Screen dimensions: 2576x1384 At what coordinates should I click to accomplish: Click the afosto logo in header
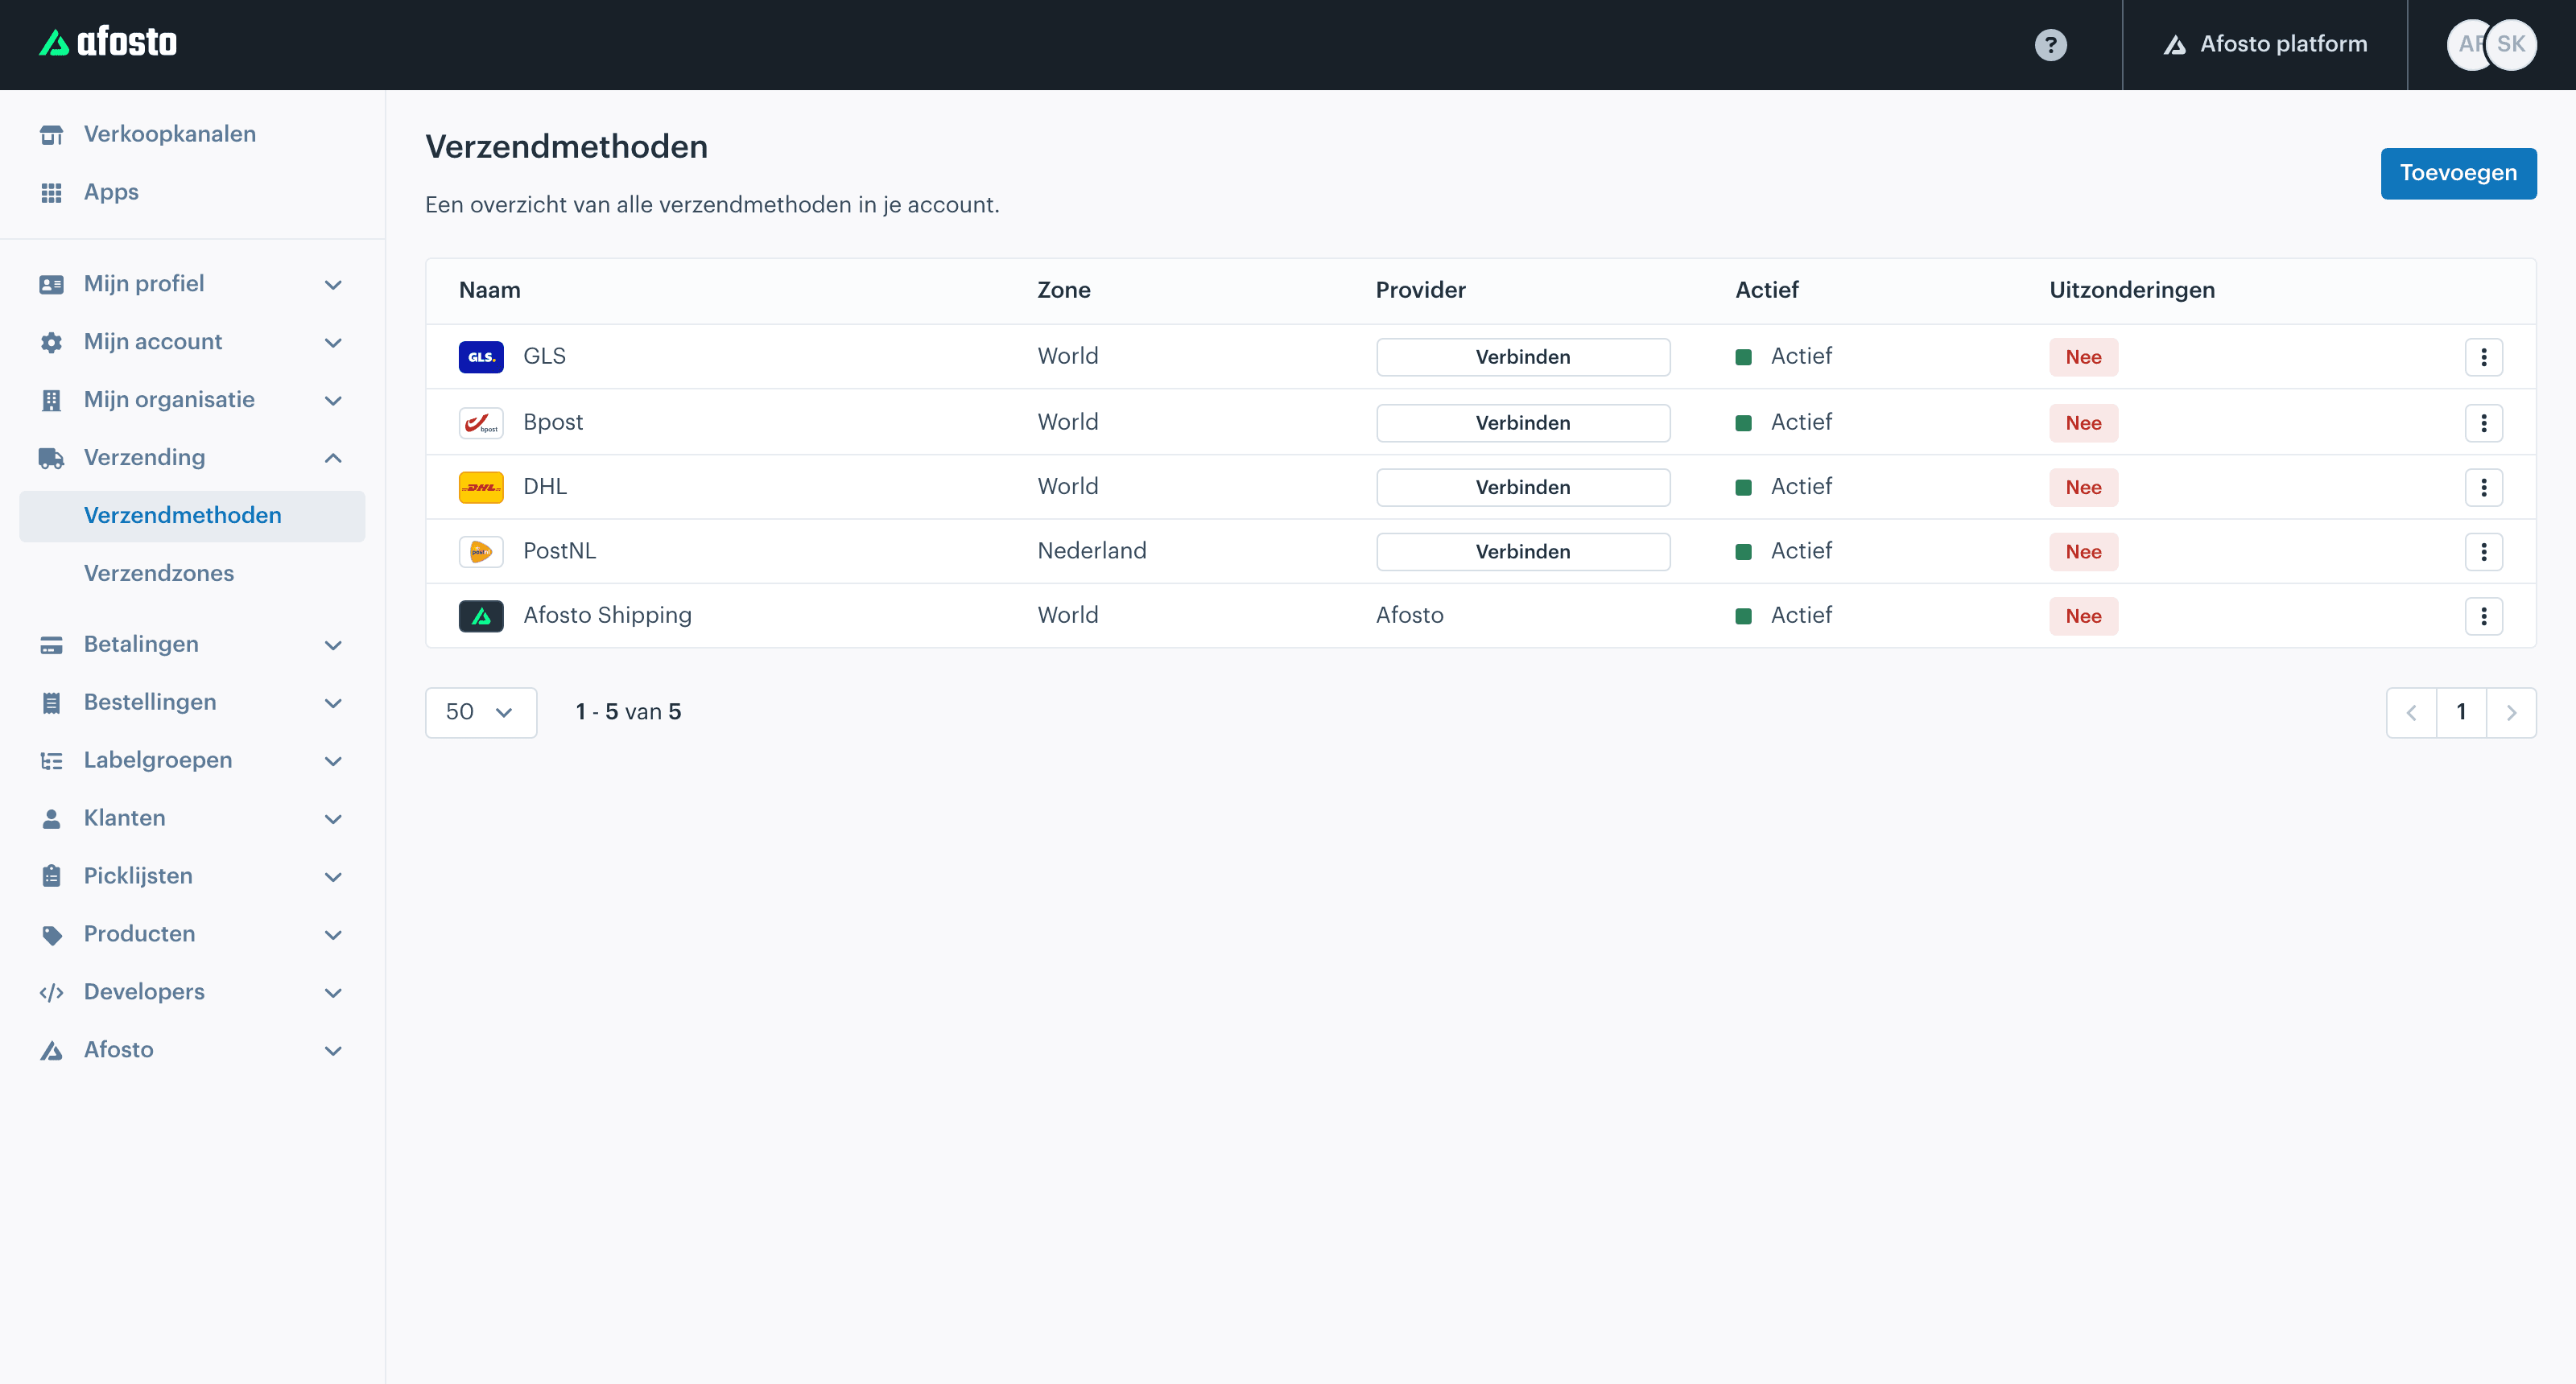pos(108,42)
